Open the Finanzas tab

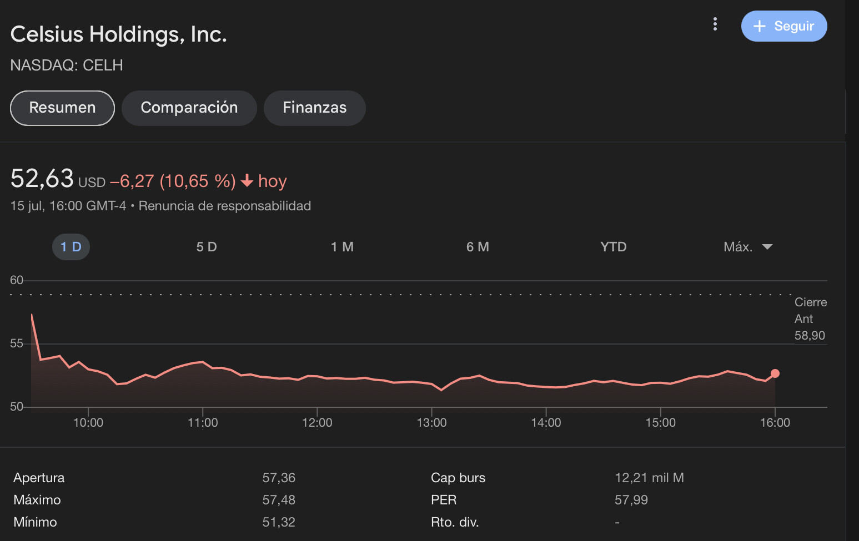pyautogui.click(x=315, y=108)
